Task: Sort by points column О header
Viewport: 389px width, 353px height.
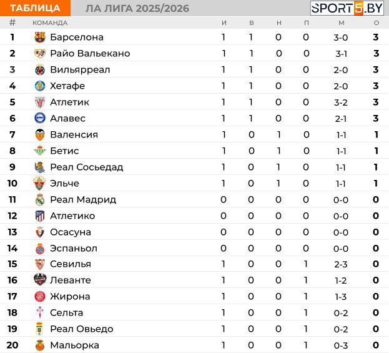Action: (376, 23)
